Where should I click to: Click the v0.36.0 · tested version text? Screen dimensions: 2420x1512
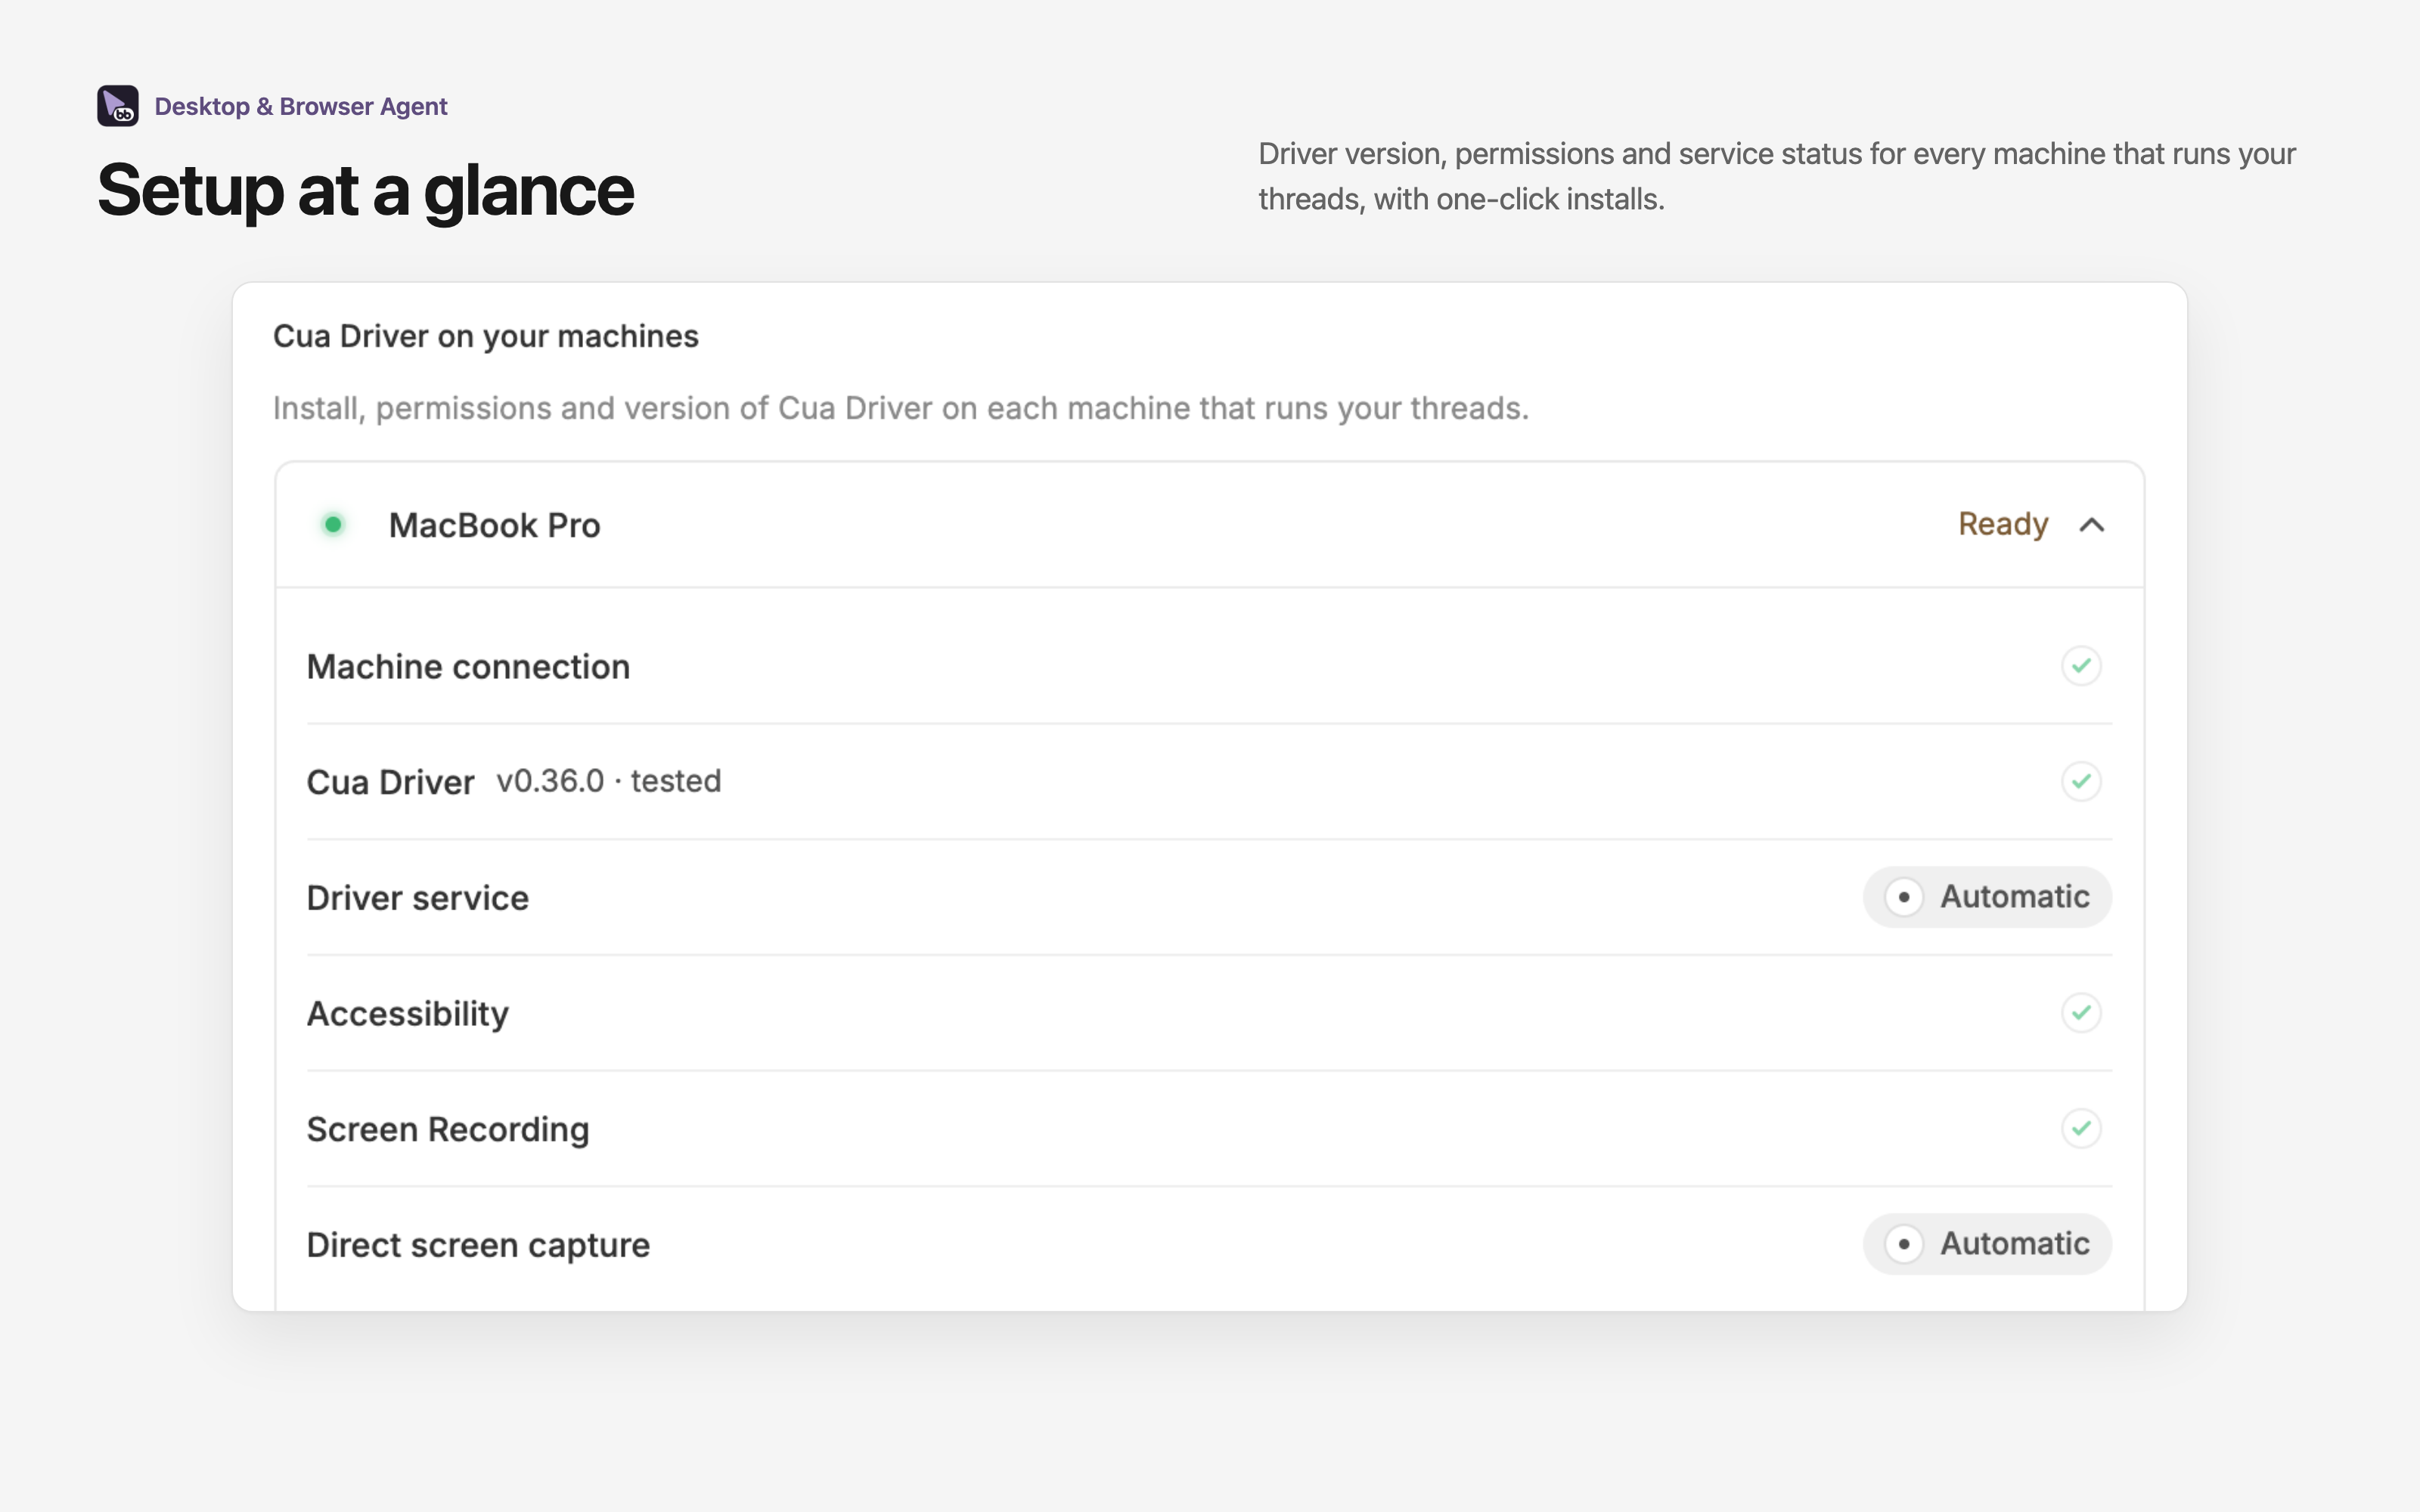(x=609, y=781)
